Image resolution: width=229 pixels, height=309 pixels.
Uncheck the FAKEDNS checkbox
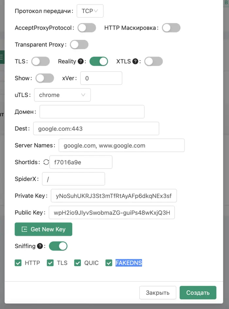[x=109, y=263]
